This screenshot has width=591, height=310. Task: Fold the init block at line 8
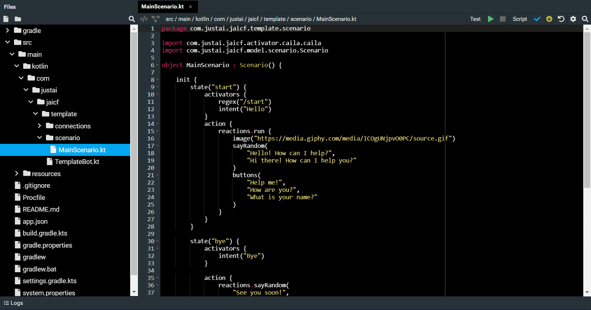pos(157,80)
